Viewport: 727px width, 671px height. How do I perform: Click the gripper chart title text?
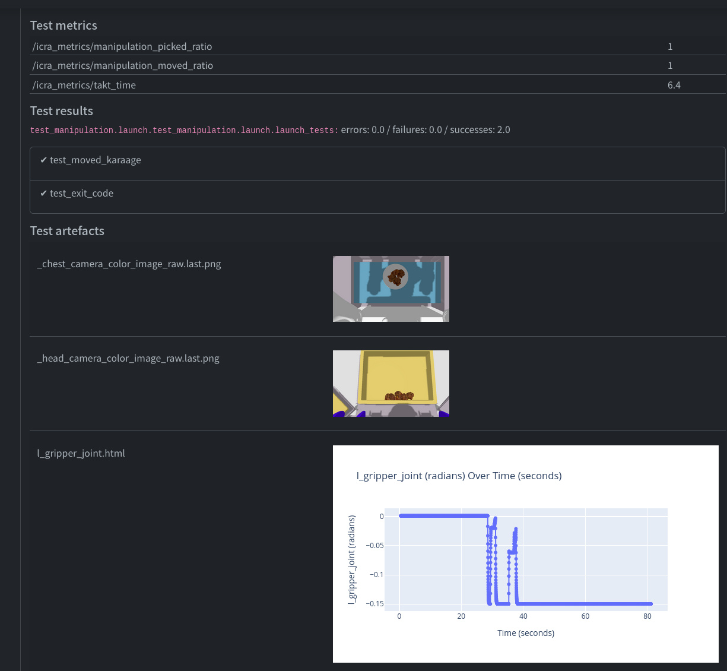tap(459, 476)
